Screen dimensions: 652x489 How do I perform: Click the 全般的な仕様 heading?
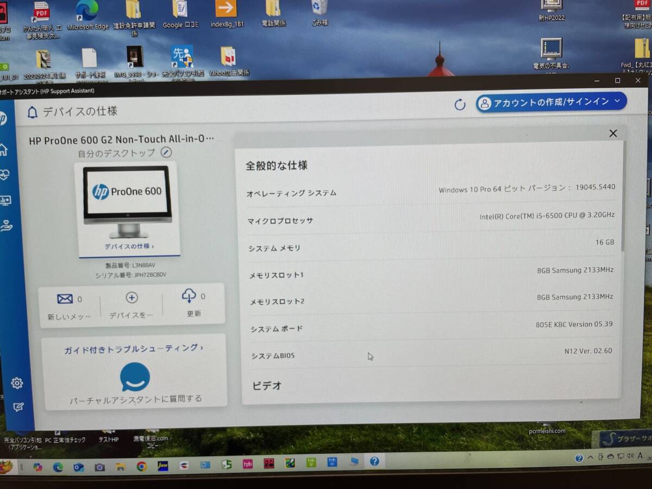[x=277, y=166]
